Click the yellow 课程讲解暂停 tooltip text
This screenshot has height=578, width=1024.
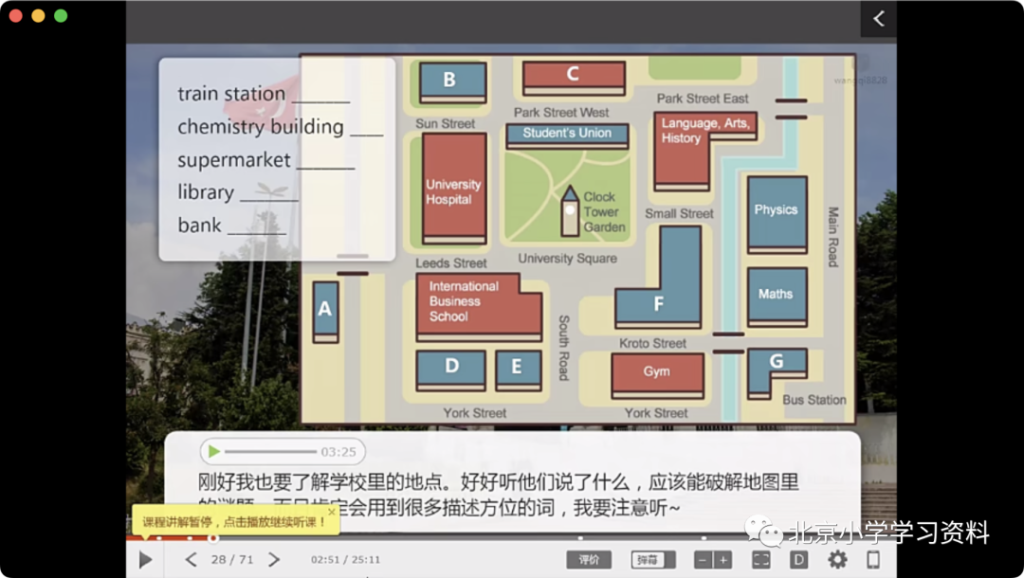click(x=234, y=522)
